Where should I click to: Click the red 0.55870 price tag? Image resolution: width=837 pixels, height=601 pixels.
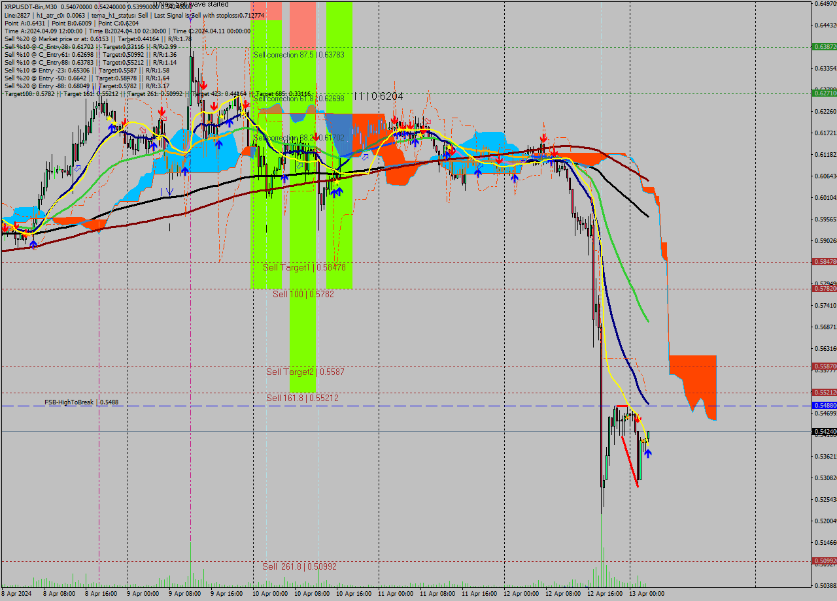[824, 366]
